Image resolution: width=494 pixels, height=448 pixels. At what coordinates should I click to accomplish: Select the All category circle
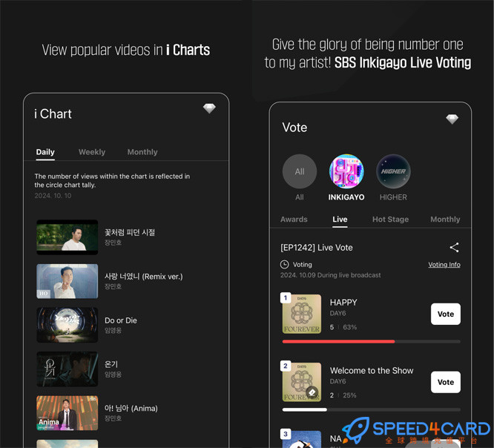[300, 171]
